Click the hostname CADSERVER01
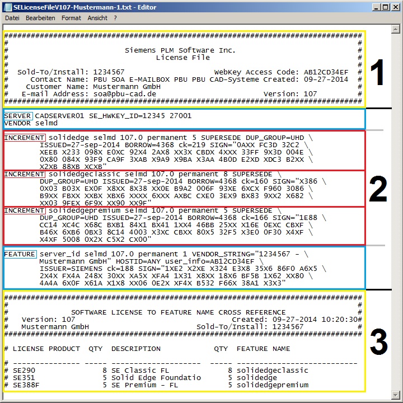This screenshot has height=403, width=403. 59,116
